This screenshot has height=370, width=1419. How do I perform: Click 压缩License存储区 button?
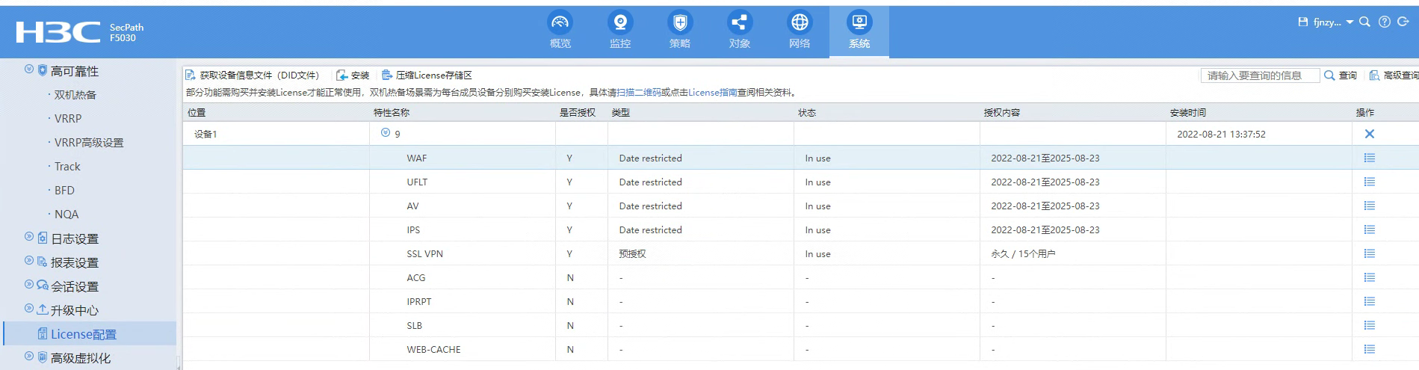pyautogui.click(x=427, y=75)
